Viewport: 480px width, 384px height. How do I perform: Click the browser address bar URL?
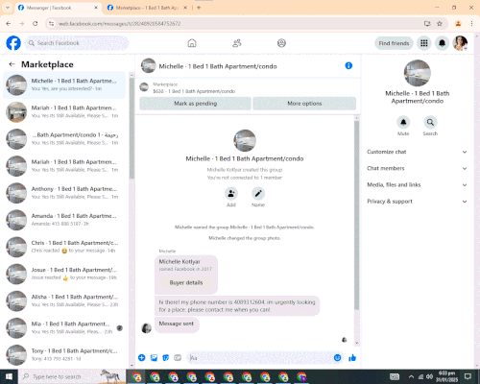coord(119,24)
